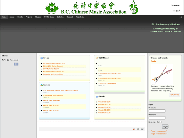This screenshot has height=138, width=184.
Task: Open 2010 Kiwanis Music Festival link
Action: pos(53,95)
